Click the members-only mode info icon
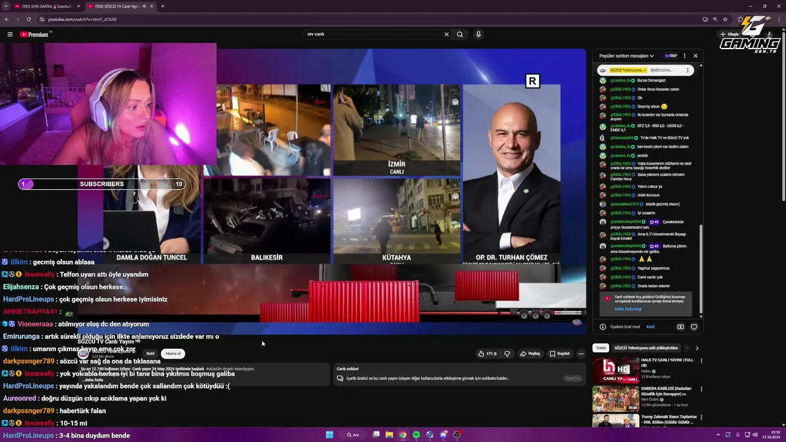This screenshot has width=786, height=442. (603, 327)
